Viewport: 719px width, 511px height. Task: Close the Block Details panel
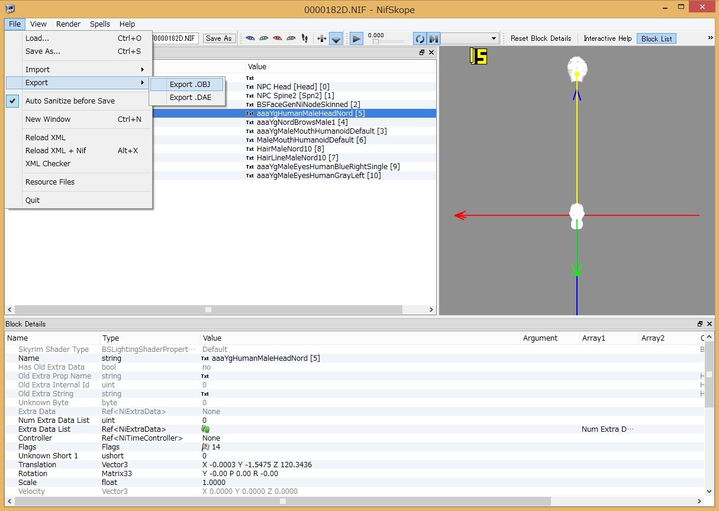click(x=710, y=324)
